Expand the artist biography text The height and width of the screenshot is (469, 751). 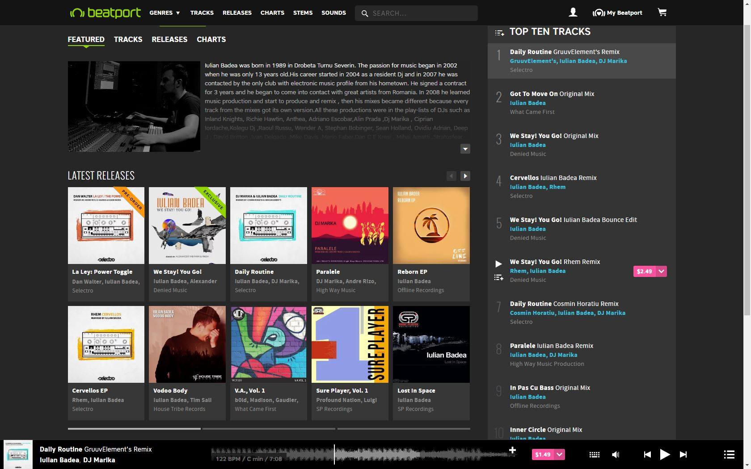[465, 149]
